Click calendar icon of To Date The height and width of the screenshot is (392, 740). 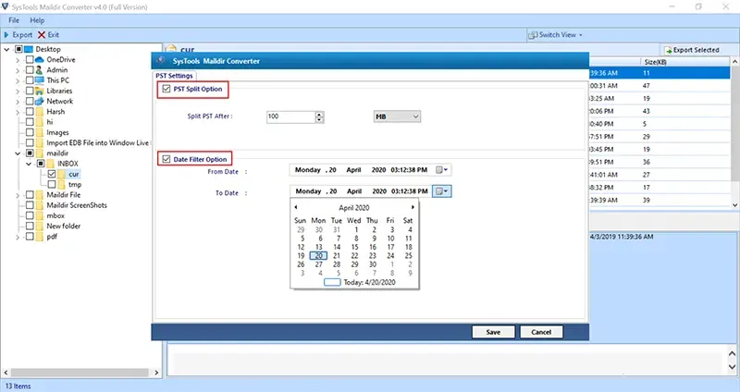click(442, 191)
